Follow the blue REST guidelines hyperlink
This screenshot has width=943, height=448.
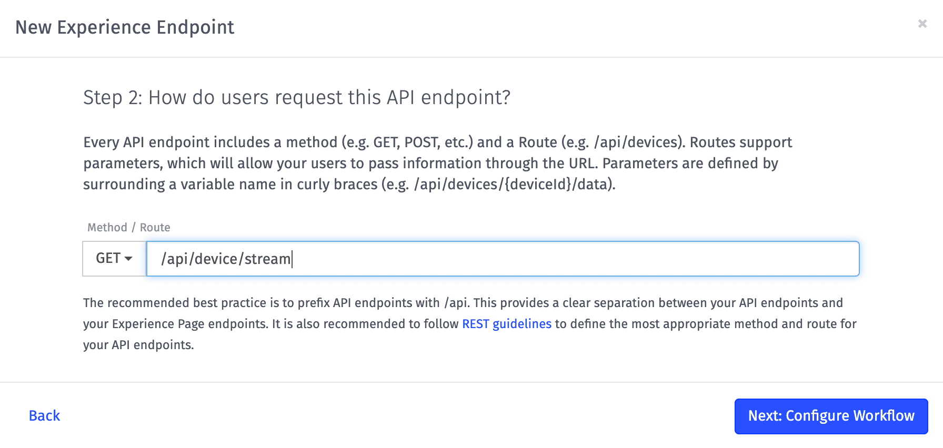click(507, 324)
